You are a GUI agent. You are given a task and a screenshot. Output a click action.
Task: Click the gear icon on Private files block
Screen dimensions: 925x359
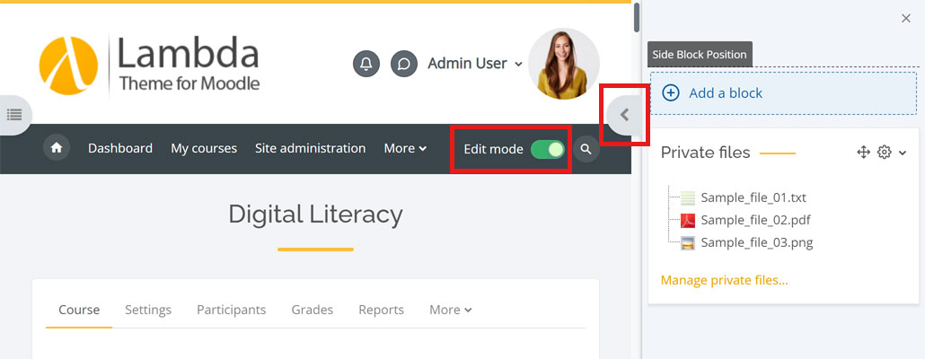point(885,153)
